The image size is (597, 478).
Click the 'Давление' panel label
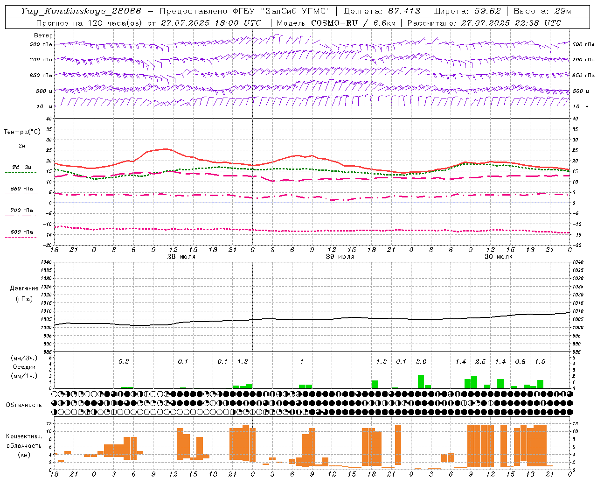24,288
